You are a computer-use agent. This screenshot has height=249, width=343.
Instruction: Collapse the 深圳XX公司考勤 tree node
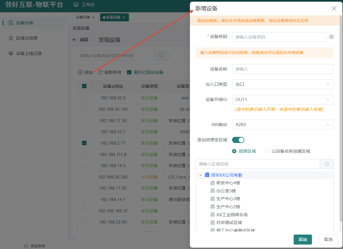coord(201,175)
